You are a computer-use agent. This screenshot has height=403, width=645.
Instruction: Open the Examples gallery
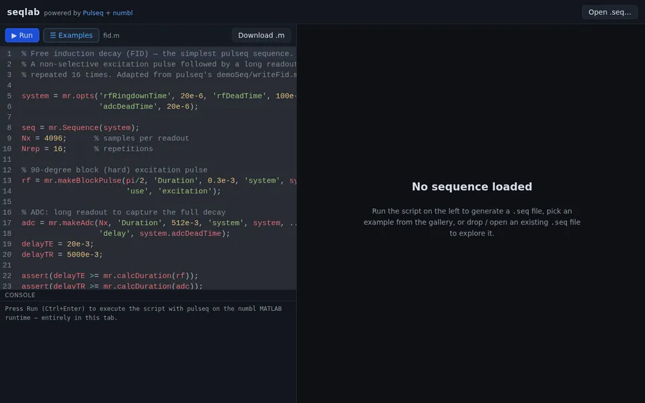(x=71, y=36)
